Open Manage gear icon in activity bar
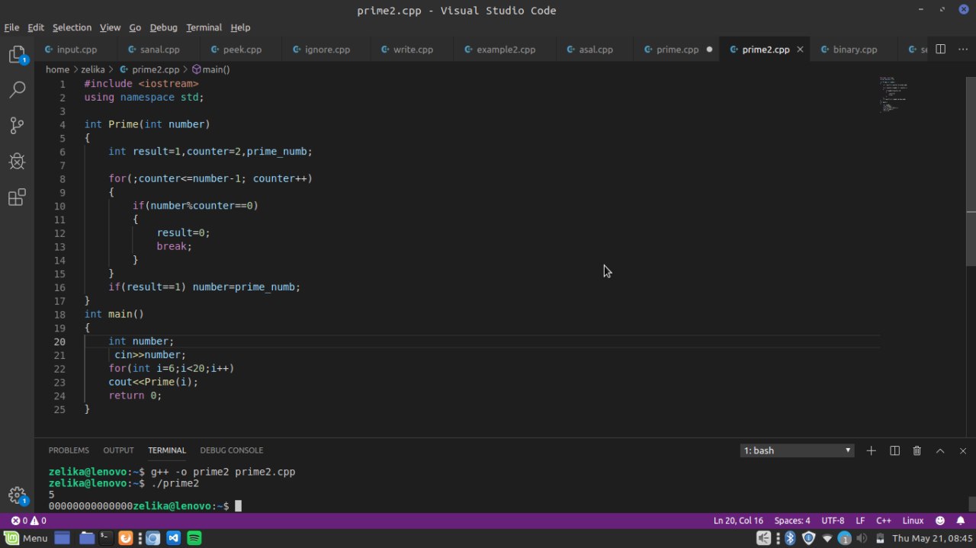Image resolution: width=976 pixels, height=548 pixels. coord(17,495)
